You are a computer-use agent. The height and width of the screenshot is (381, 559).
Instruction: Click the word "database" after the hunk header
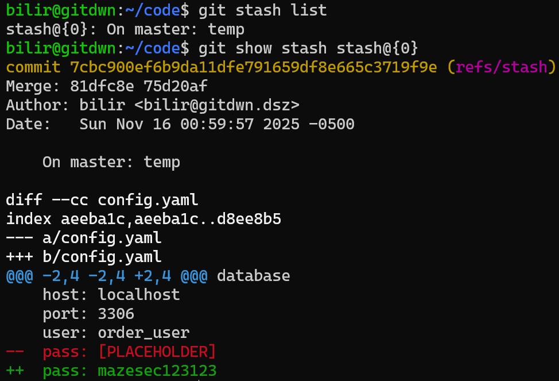pos(253,276)
